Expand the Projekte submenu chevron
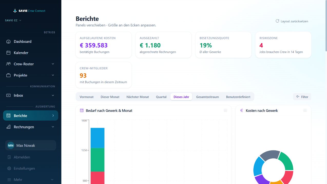Image resolution: width=327 pixels, height=184 pixels. click(53, 75)
